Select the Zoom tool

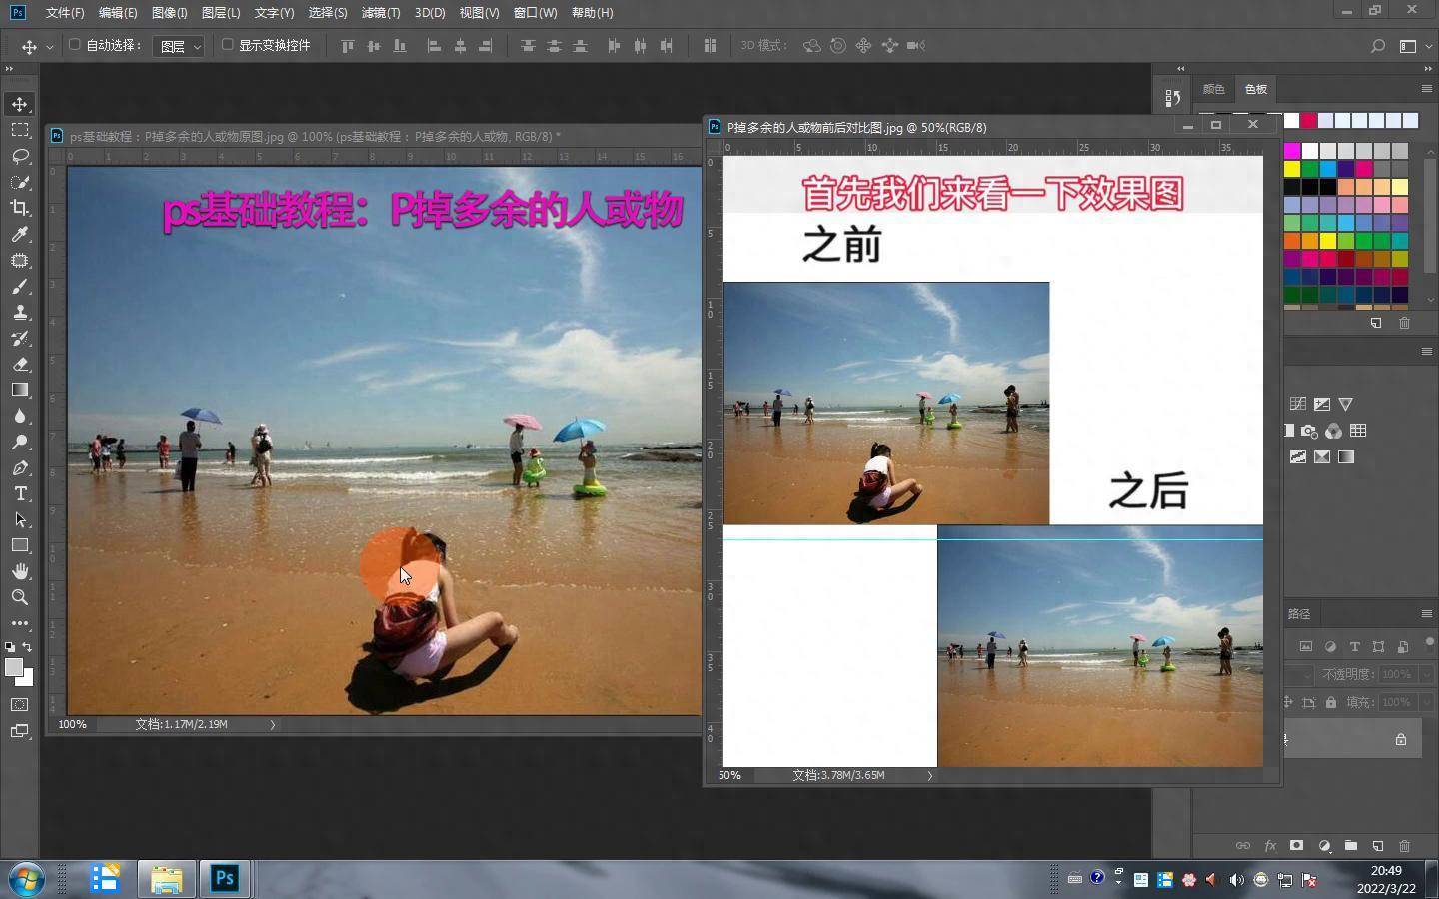click(x=20, y=597)
